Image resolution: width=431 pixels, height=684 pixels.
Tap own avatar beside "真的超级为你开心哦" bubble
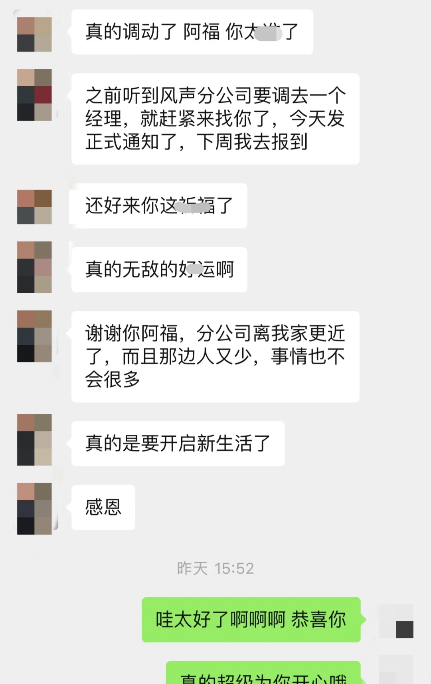point(396,670)
